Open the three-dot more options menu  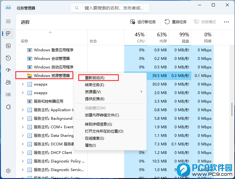(x=226, y=22)
